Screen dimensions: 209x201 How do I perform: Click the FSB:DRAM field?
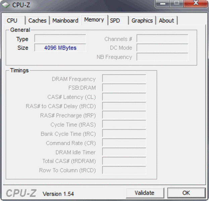coord(124,87)
